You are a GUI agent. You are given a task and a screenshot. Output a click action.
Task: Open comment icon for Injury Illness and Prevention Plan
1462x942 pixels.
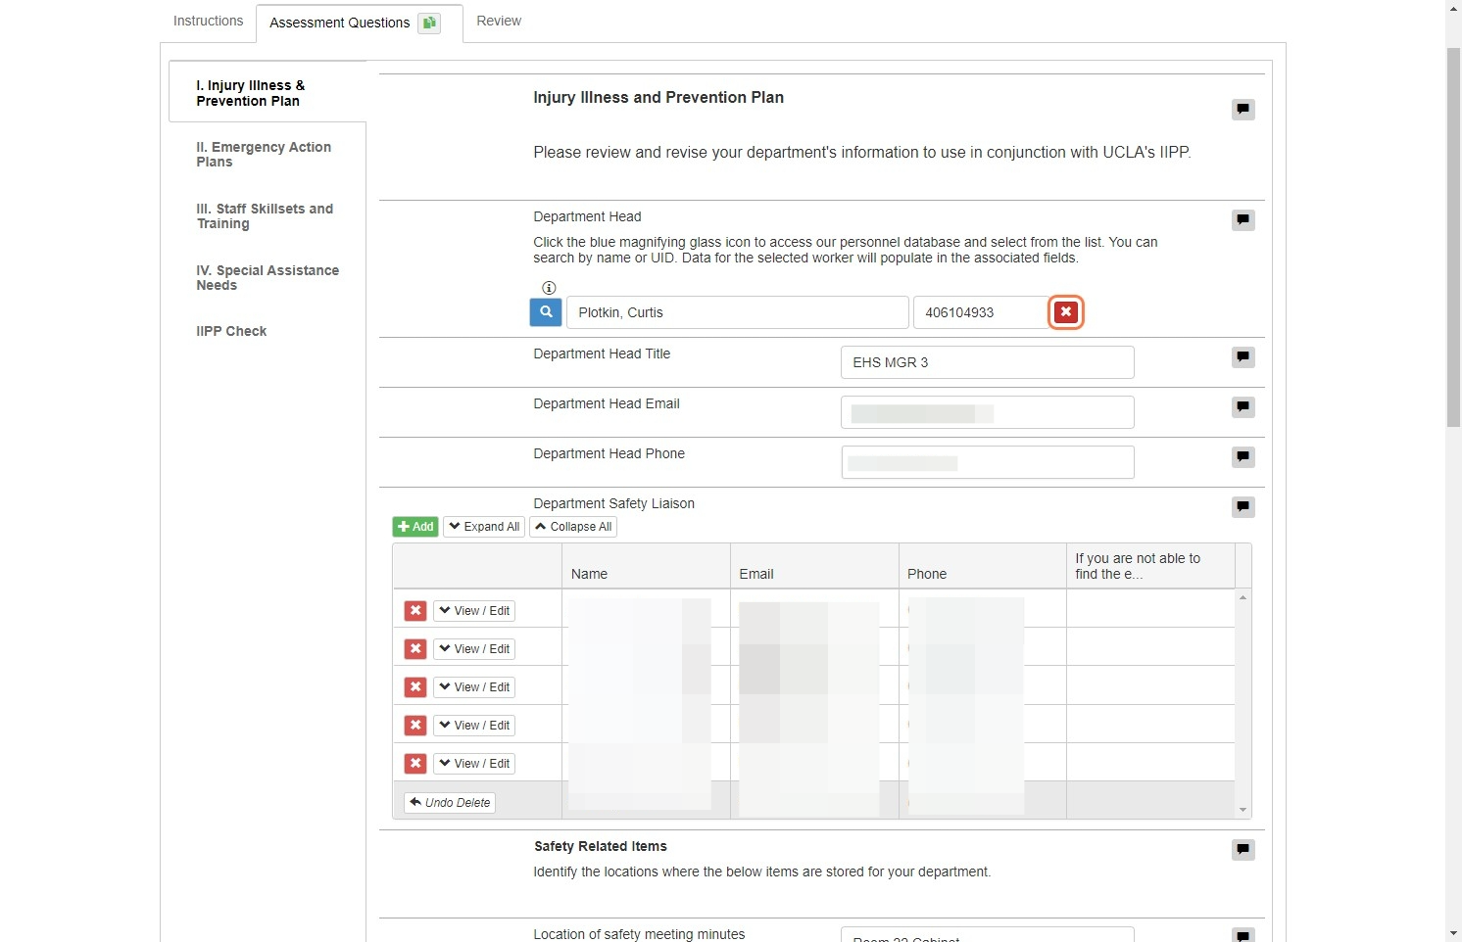(x=1243, y=109)
